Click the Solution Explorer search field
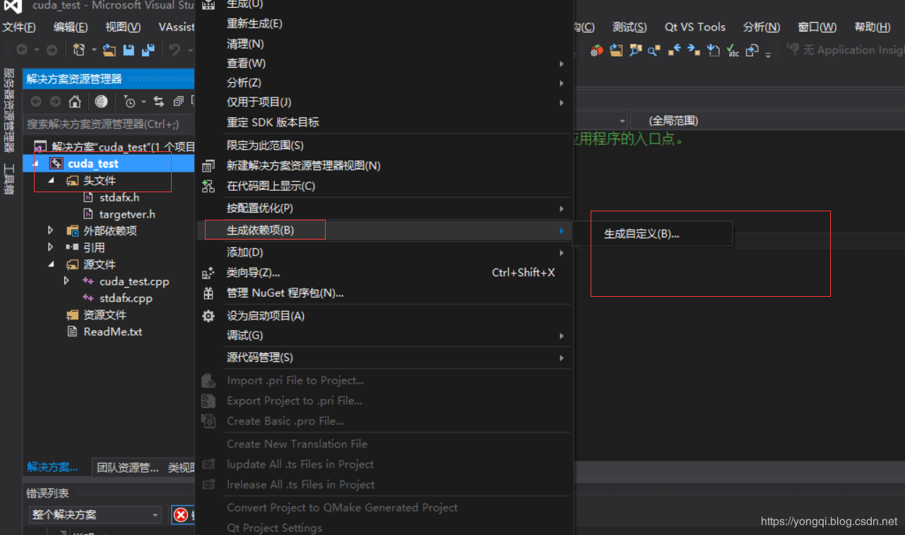This screenshot has width=905, height=535. point(109,124)
